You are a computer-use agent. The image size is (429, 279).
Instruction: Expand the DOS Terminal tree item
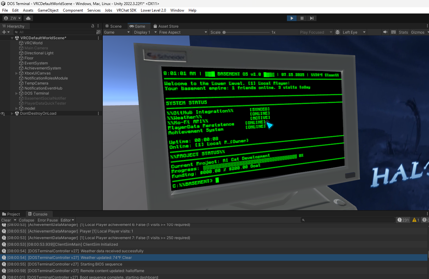click(17, 93)
